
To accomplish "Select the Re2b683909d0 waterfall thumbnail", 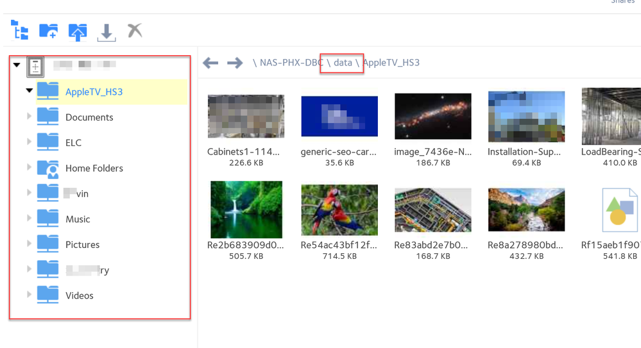I will pos(246,210).
